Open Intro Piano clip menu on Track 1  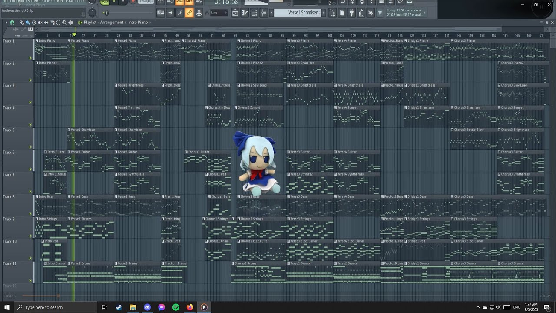pyautogui.click(x=36, y=40)
